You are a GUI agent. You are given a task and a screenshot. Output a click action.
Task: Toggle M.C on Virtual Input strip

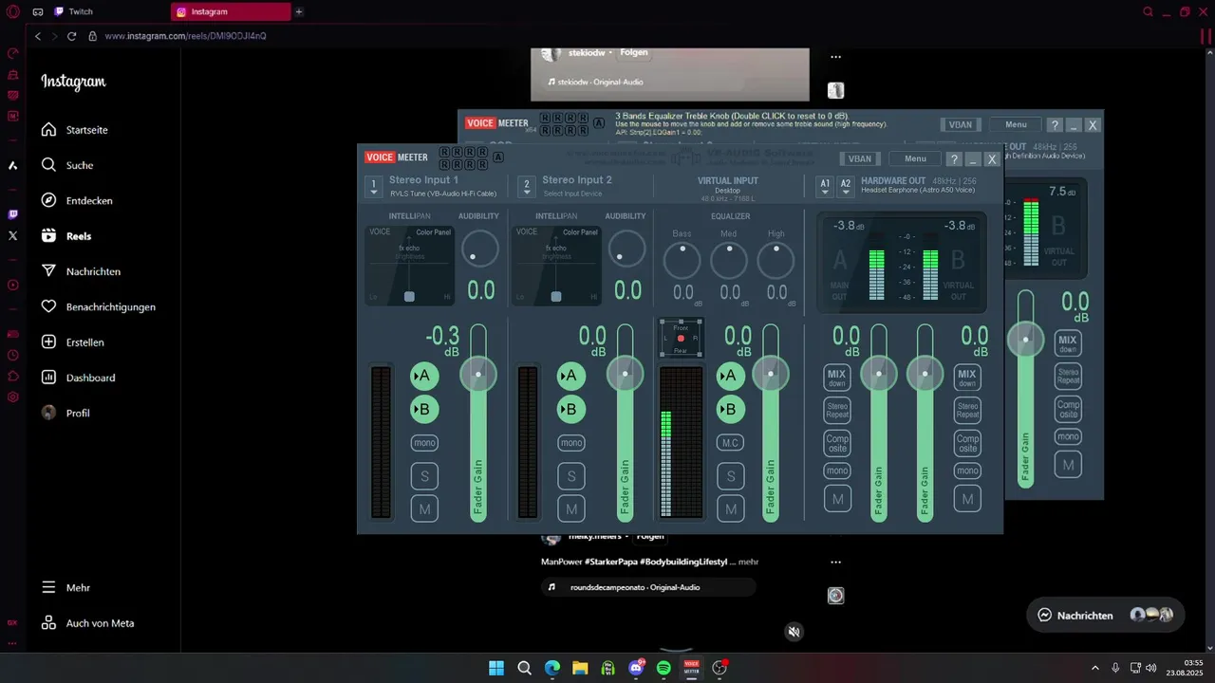(x=730, y=443)
